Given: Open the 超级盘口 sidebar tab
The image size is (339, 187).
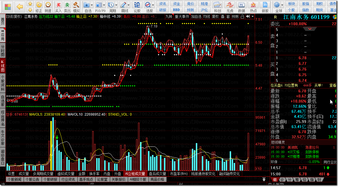Looking at the screenshot, I should pos(3,157).
